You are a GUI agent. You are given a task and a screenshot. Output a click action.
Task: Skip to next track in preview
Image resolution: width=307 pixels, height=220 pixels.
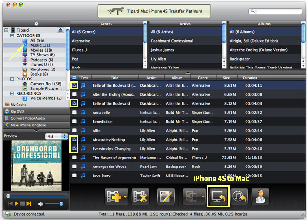(29, 204)
